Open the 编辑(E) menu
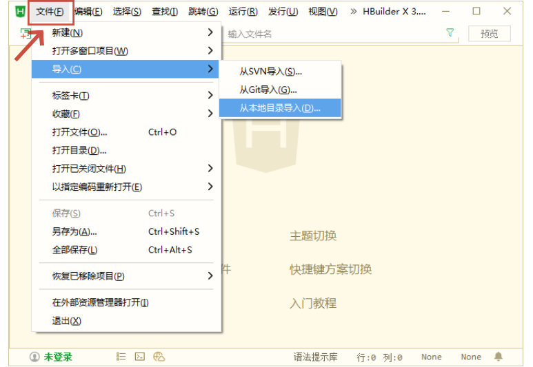The image size is (533, 367). click(88, 12)
